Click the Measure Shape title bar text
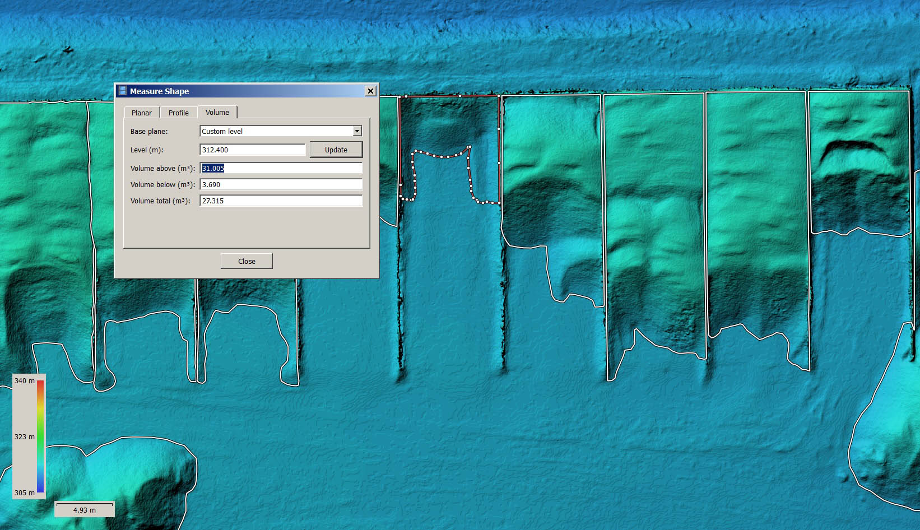This screenshot has height=530, width=920. coord(159,91)
